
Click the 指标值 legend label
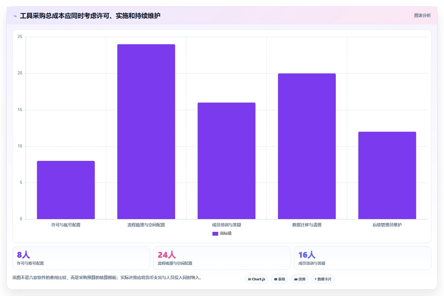pyautogui.click(x=226, y=233)
